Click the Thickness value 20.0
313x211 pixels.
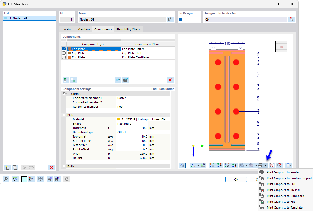point(144,128)
